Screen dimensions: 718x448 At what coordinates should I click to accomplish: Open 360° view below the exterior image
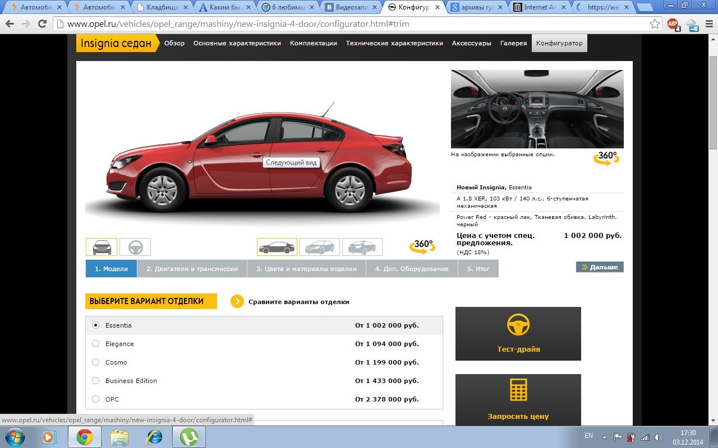(422, 247)
